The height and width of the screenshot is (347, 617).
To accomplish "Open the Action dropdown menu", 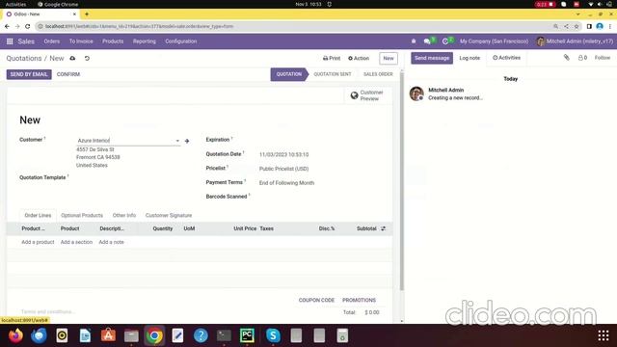I will (x=359, y=58).
